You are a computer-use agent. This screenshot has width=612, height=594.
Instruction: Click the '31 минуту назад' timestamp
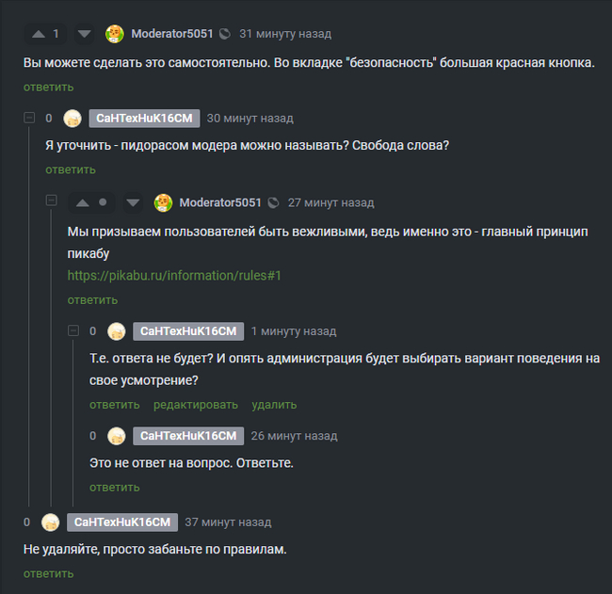click(x=285, y=34)
